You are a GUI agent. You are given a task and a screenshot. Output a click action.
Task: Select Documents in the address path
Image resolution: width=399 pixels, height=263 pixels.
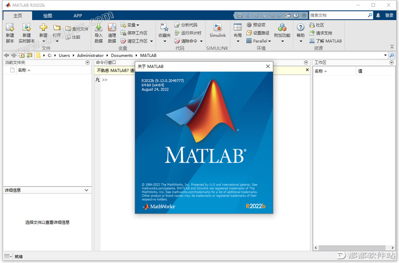(122, 55)
